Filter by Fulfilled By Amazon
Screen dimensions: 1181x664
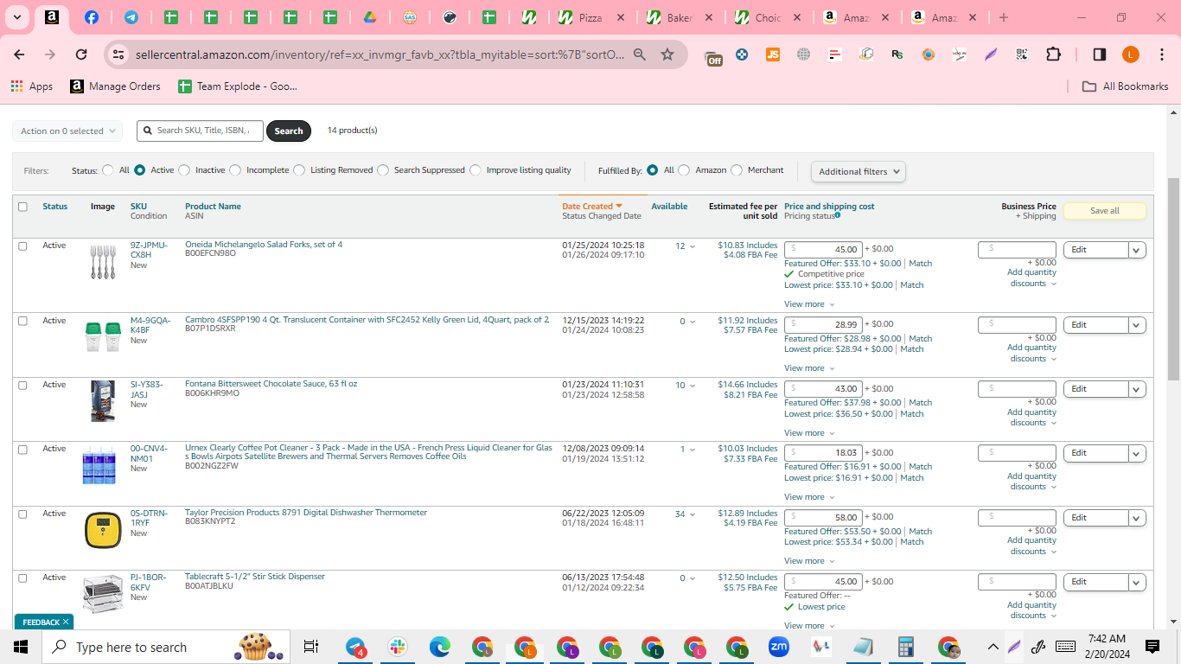coord(684,170)
